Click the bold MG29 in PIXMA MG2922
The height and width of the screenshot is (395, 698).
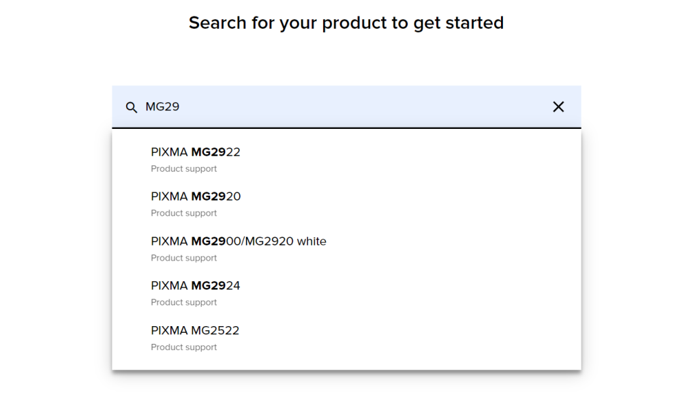tap(209, 152)
